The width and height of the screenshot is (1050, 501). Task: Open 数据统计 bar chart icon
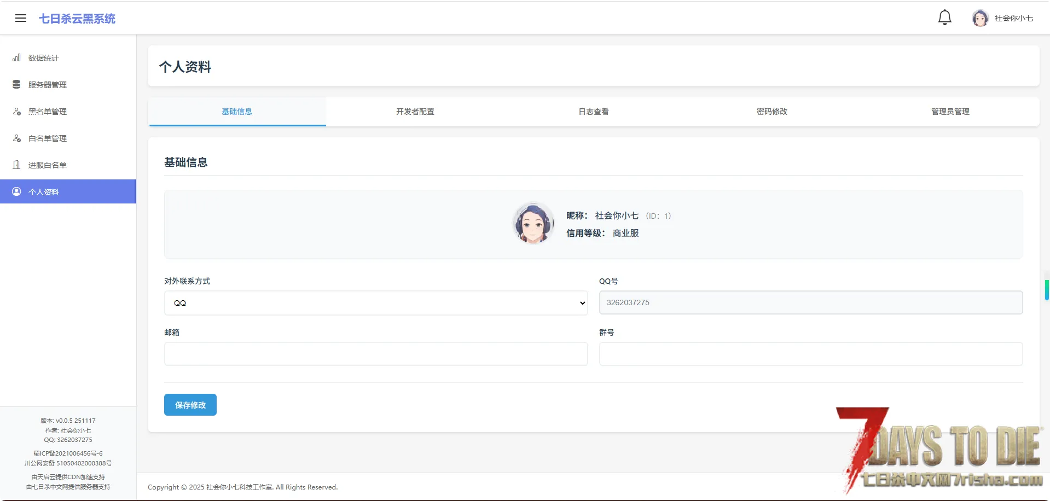click(17, 58)
